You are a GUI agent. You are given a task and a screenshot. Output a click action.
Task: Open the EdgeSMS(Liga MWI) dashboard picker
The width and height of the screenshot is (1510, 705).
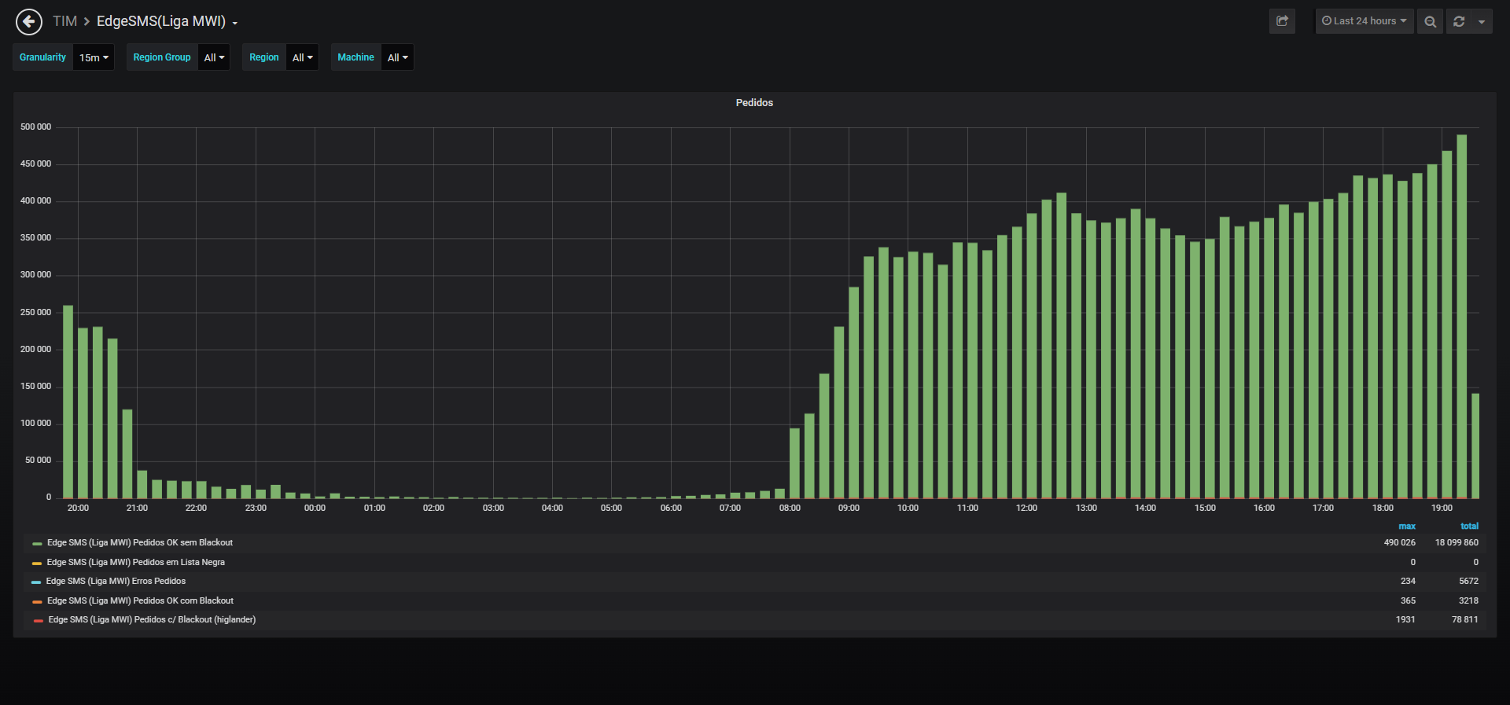tap(167, 21)
